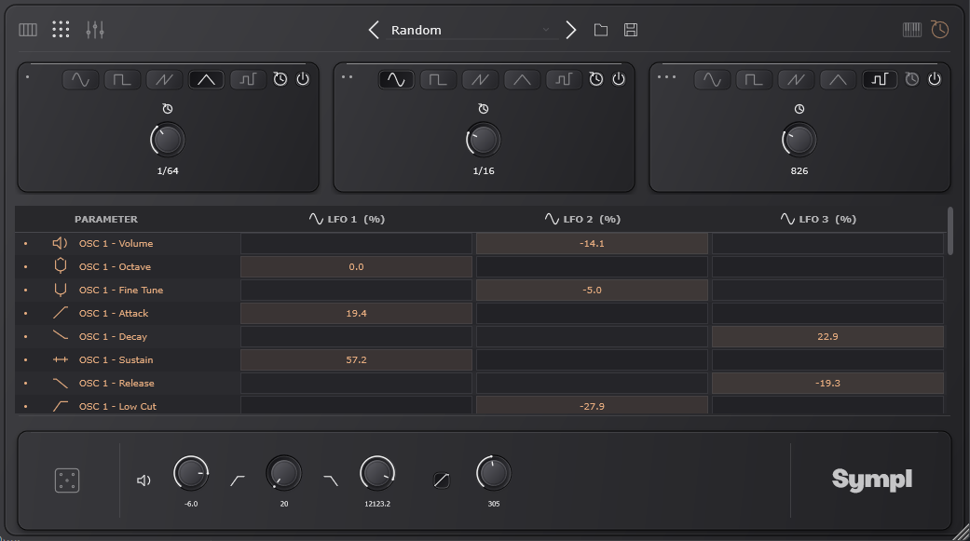The height and width of the screenshot is (541, 970).
Task: Edit the Octave LFO 1 cell showing 0.0
Action: tap(356, 267)
